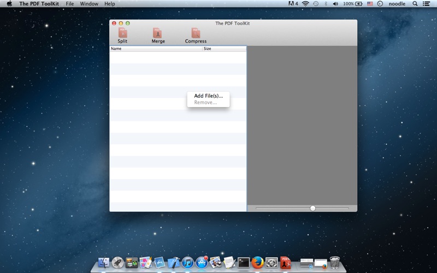437x273 pixels.
Task: Open the Apple menu
Action: tap(9, 4)
